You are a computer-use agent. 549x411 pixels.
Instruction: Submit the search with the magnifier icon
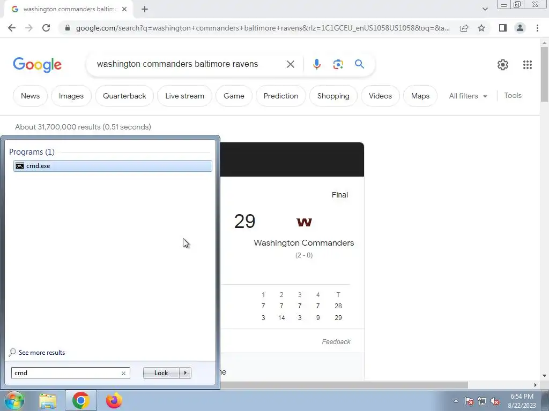click(x=359, y=64)
